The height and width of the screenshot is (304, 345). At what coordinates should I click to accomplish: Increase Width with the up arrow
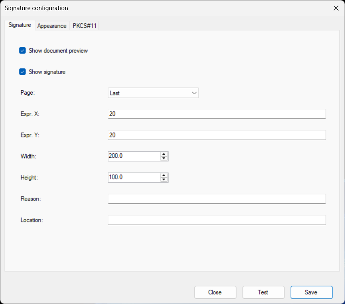(x=164, y=154)
